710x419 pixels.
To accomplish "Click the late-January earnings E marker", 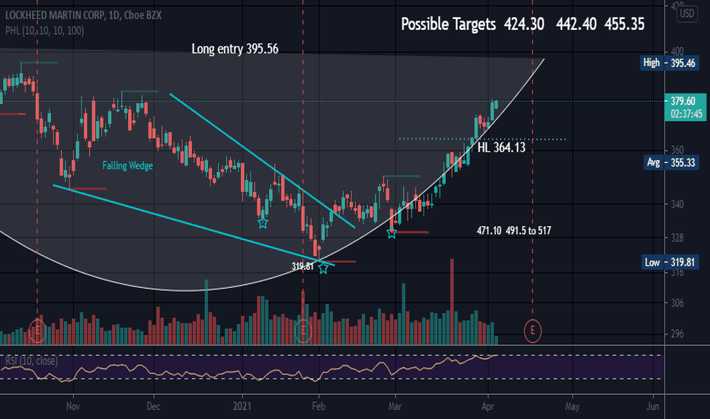I will [303, 331].
